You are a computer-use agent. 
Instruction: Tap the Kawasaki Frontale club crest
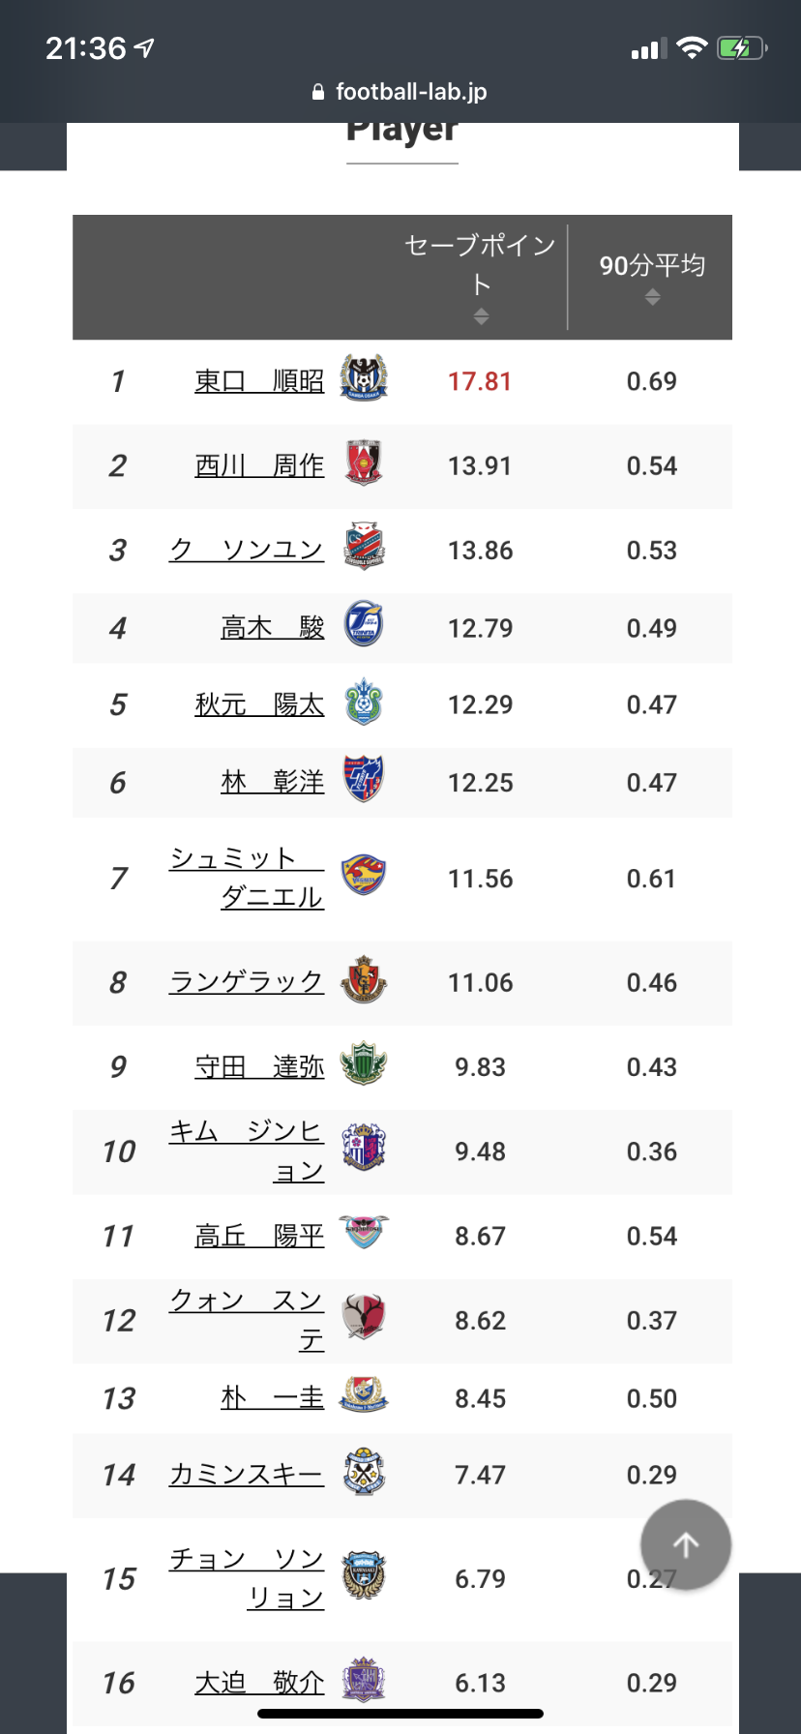click(x=364, y=1575)
